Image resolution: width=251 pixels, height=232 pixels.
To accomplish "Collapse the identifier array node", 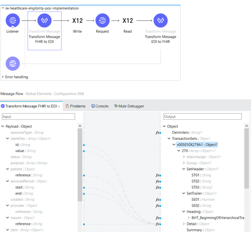I will point(7,138).
